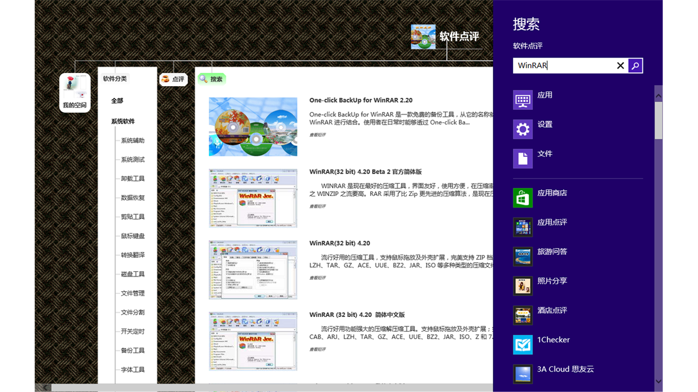Select 数据恢复 subcategory
Viewport: 698px width, 392px height.
[133, 198]
